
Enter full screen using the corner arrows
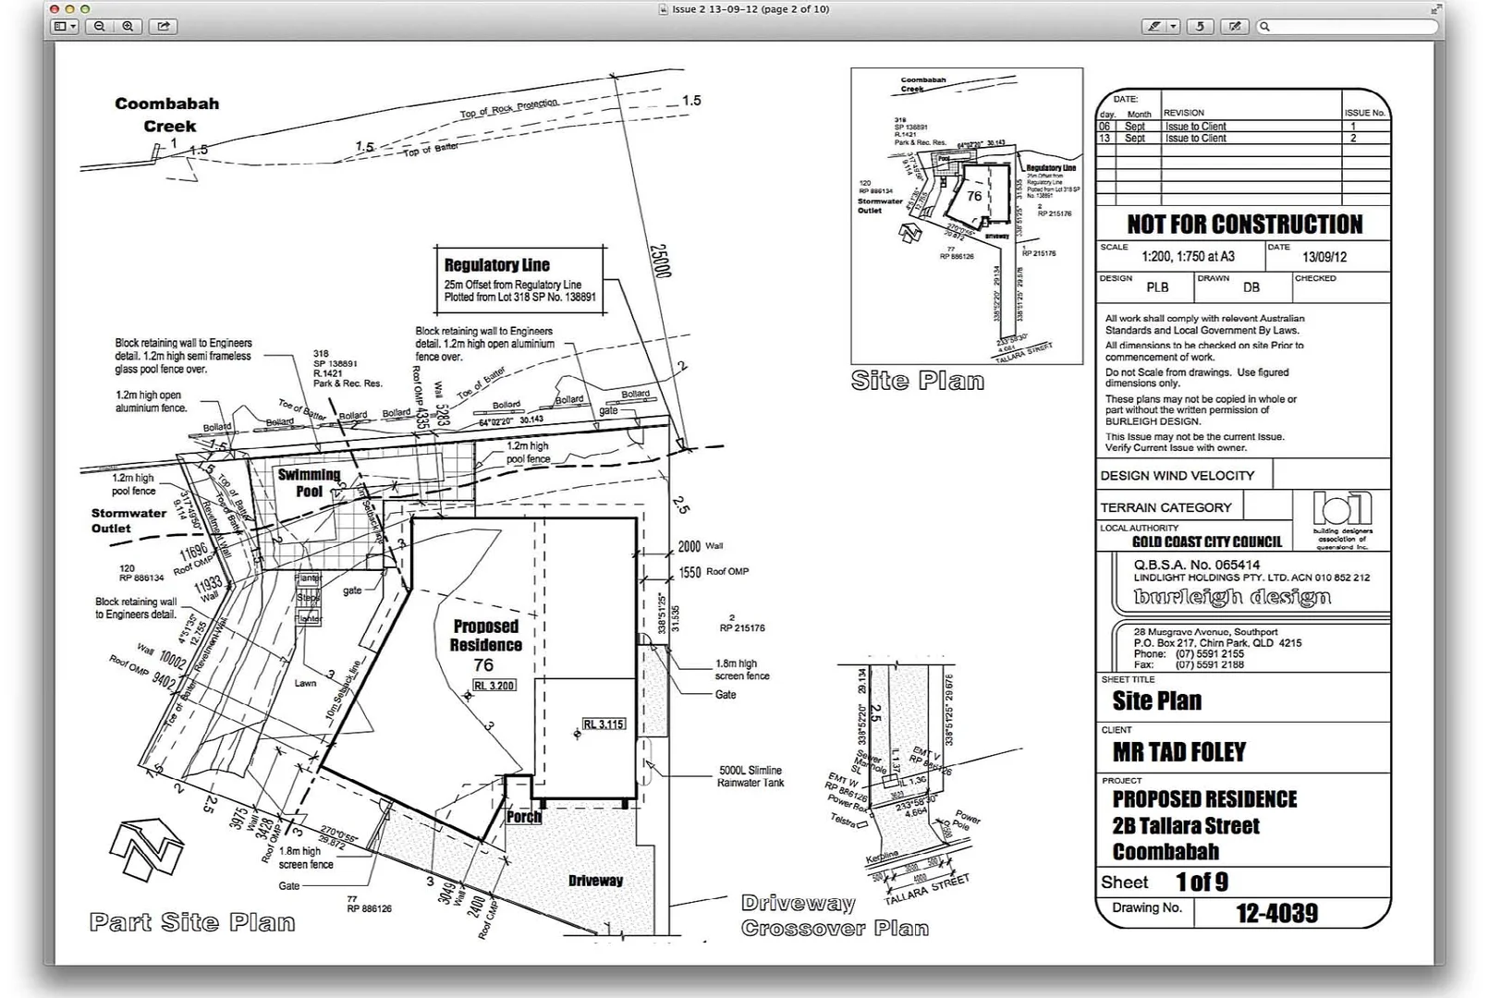click(x=1436, y=9)
